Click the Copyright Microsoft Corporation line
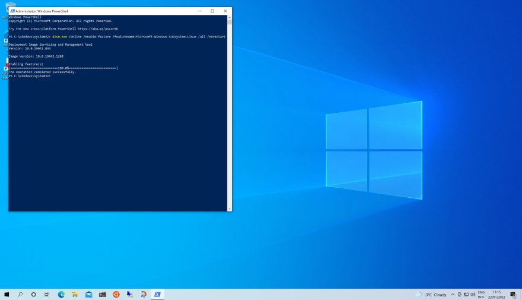The width and height of the screenshot is (522, 300). (61, 21)
